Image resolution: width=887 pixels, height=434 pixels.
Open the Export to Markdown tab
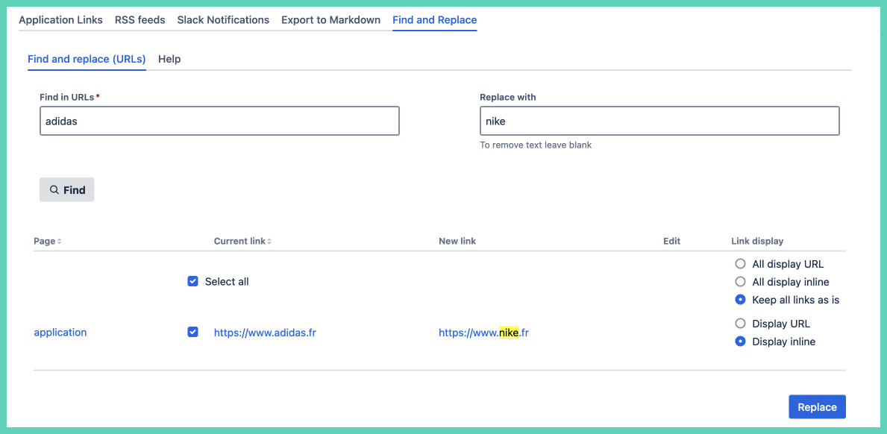tap(330, 20)
